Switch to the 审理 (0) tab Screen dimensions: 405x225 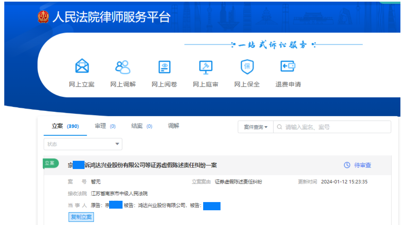pyautogui.click(x=105, y=126)
